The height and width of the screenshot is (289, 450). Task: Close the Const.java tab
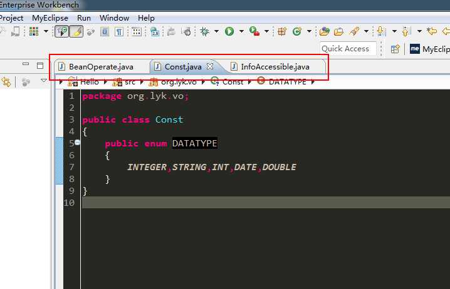click(x=210, y=66)
